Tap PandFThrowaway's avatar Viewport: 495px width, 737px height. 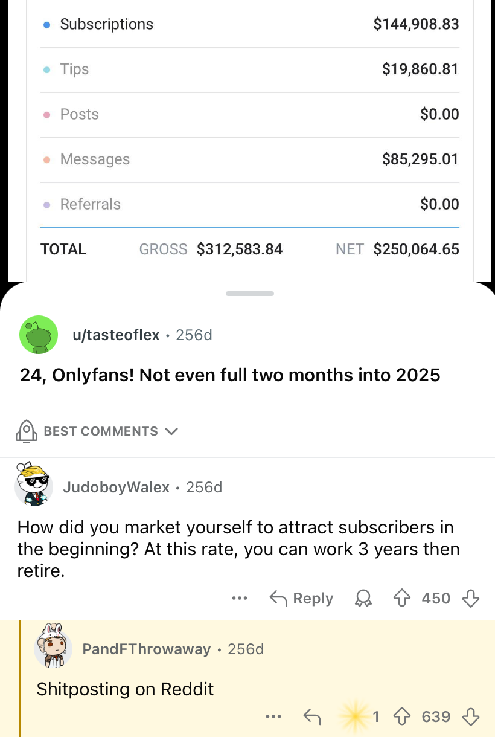53,648
